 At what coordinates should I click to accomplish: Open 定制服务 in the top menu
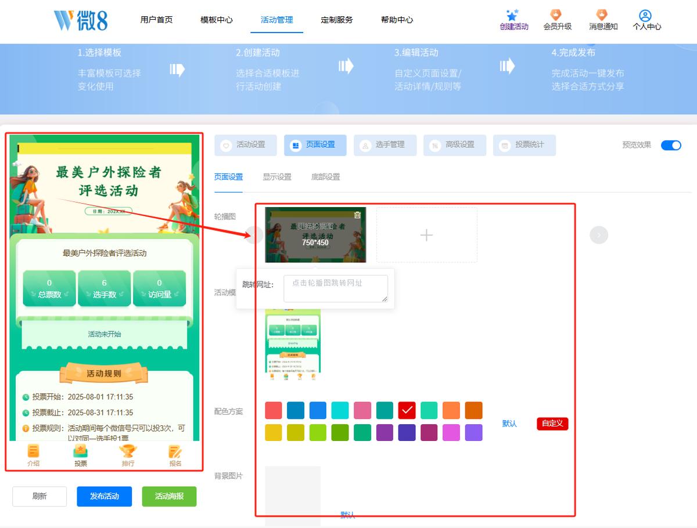[337, 20]
